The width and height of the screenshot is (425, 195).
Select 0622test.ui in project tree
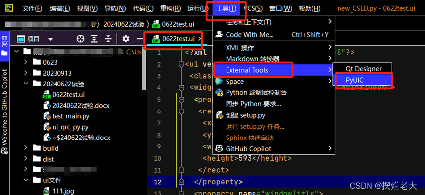click(68, 95)
